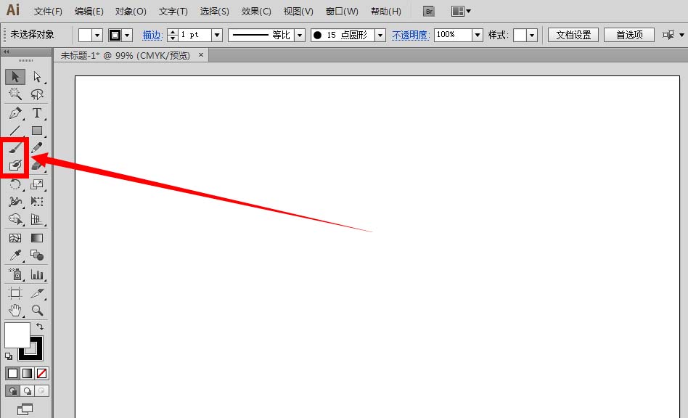
Task: Pick the Rectangle tool
Action: coord(37,131)
